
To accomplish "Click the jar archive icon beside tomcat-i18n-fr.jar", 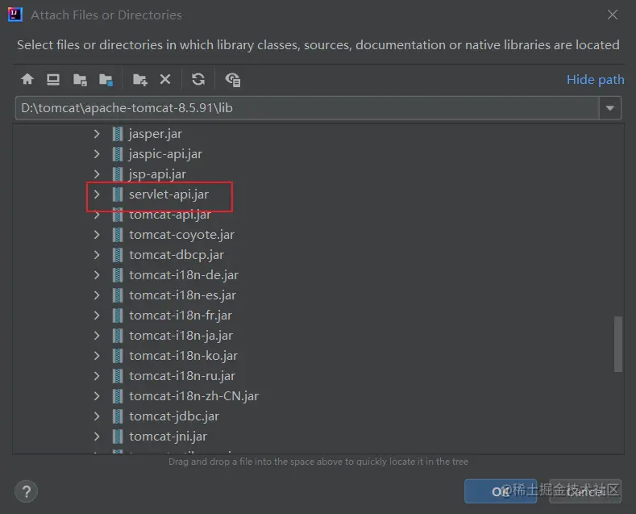I will point(117,316).
